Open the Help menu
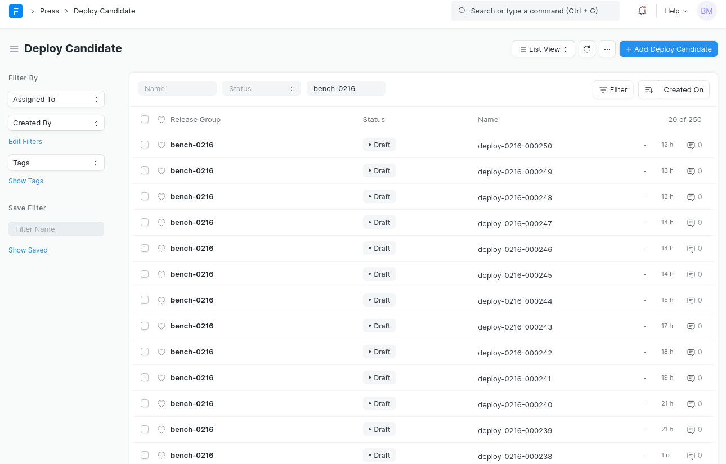 pos(675,11)
